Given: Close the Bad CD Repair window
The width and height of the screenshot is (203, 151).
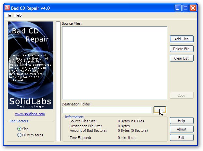Looking at the screenshot, I should coord(193,8).
